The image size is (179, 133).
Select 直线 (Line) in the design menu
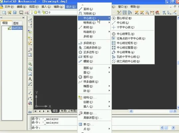[x=94, y=9]
